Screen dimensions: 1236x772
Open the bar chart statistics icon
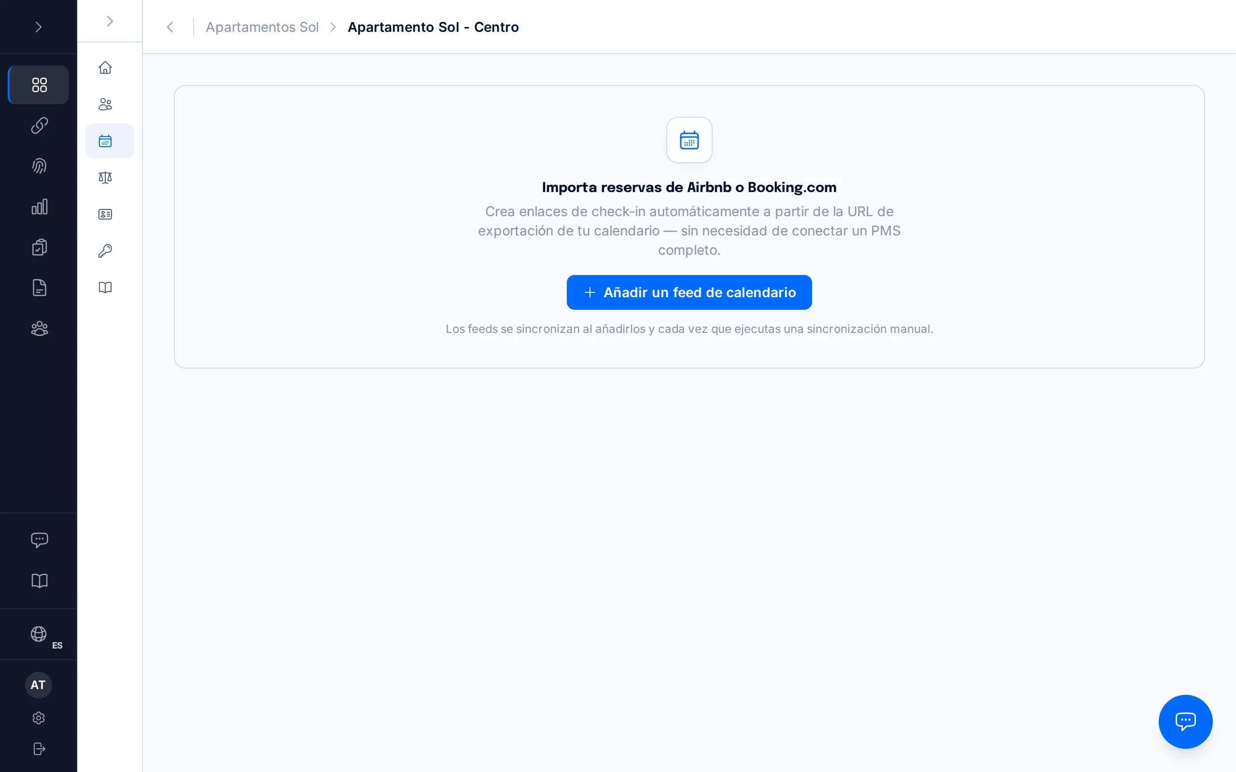tap(39, 207)
